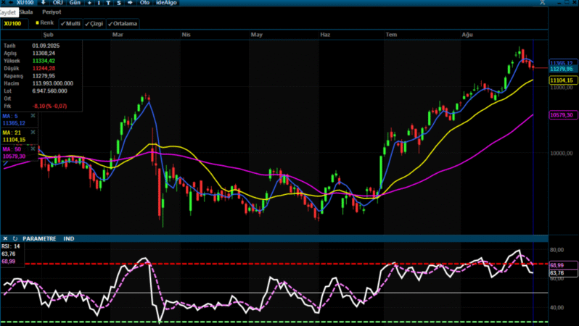Click the Yüksek value 11334,42

pos(44,61)
